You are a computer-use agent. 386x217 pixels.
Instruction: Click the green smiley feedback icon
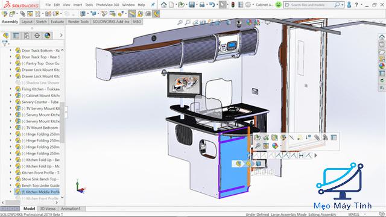278,5
